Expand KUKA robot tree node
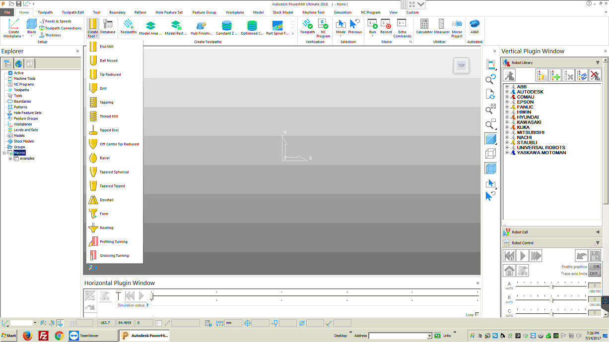The image size is (609, 342). point(507,127)
